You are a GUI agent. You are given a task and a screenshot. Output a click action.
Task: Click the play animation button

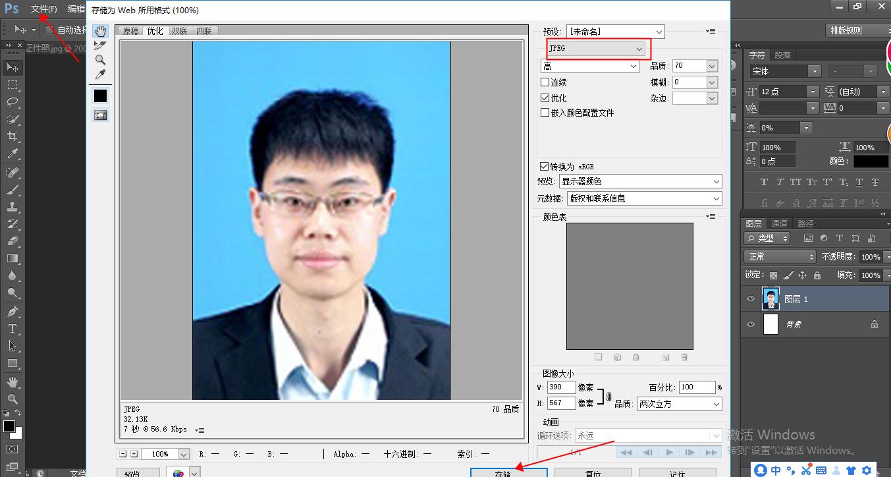tap(670, 452)
